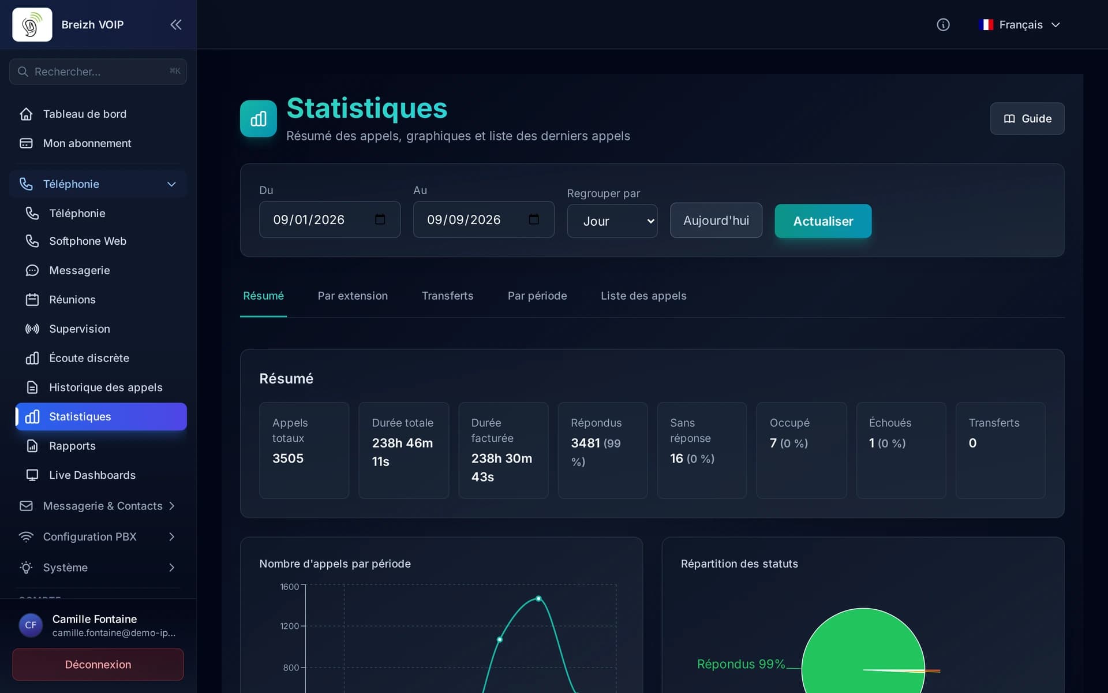Image resolution: width=1108 pixels, height=693 pixels.
Task: Click the Softphone Web phone icon
Action: (x=32, y=241)
